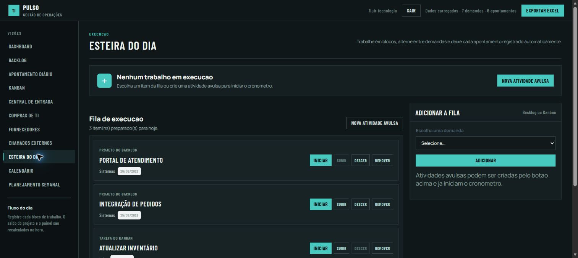Image resolution: width=578 pixels, height=258 pixels.
Task: Click the Sair button
Action: [411, 11]
